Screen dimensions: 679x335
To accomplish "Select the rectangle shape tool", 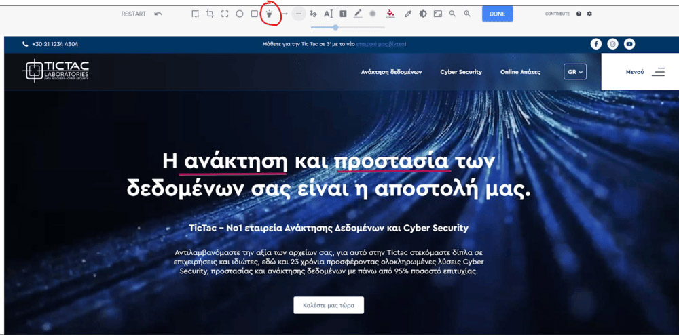I will [x=254, y=14].
